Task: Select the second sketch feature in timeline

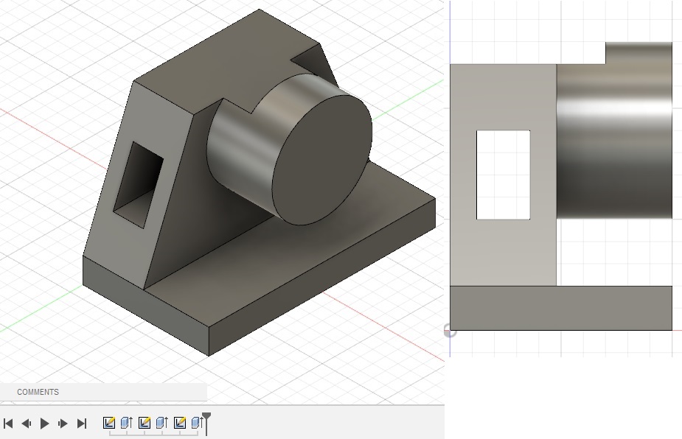Action: click(x=145, y=423)
